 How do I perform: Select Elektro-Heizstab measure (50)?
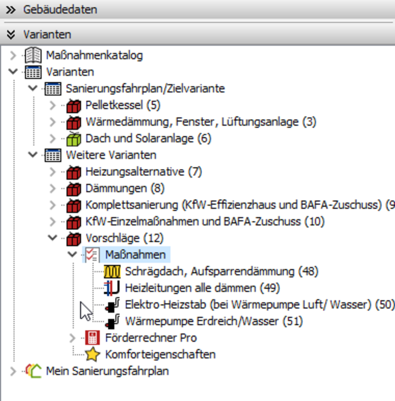(259, 305)
